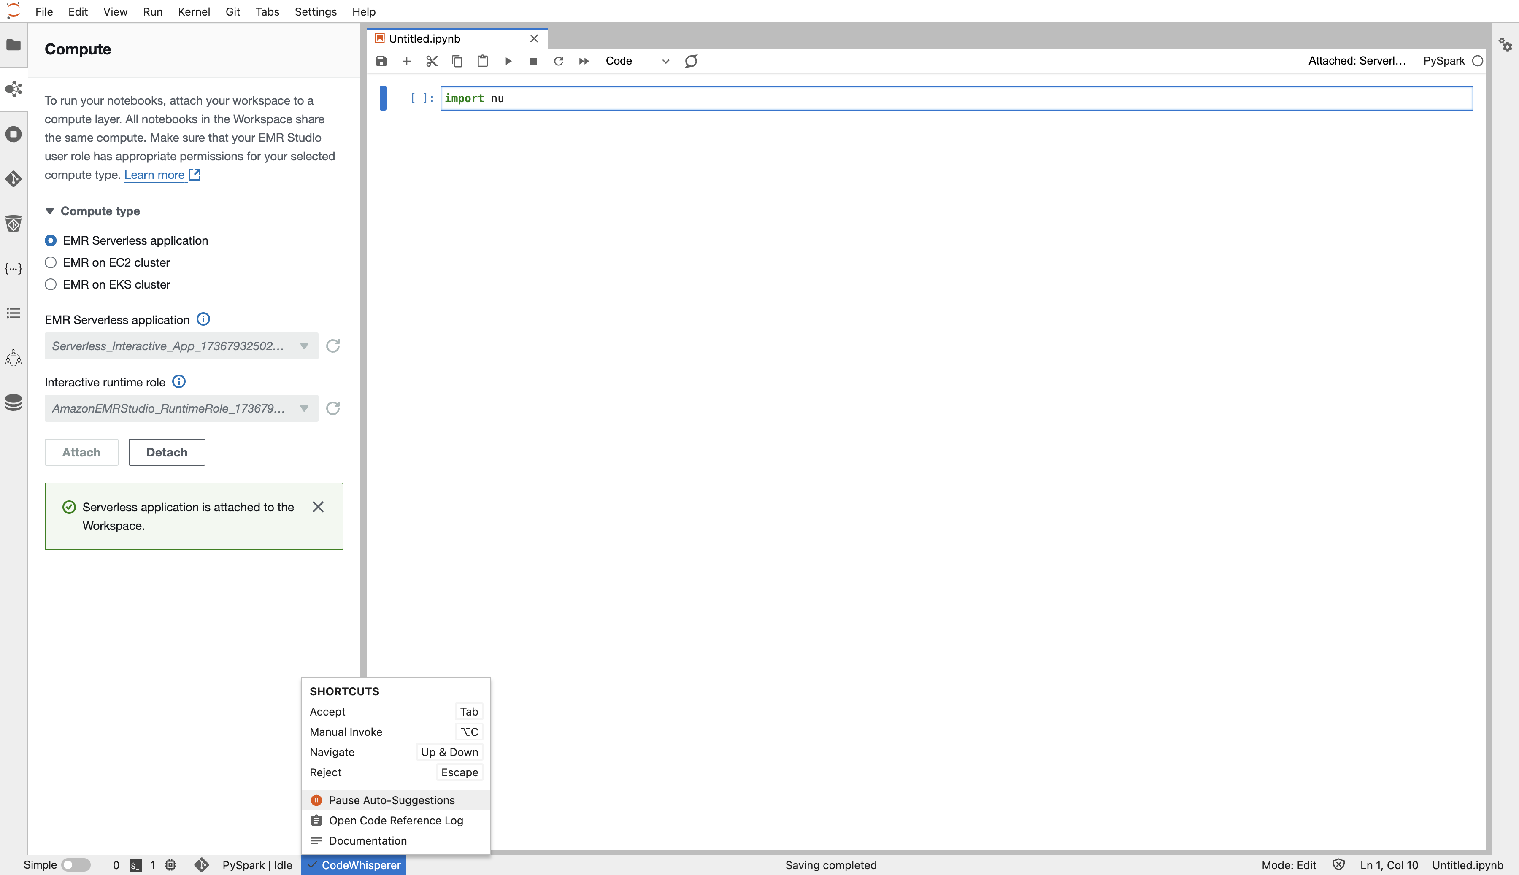
Task: Click the circular icon after the Code dropdown
Action: pos(691,61)
